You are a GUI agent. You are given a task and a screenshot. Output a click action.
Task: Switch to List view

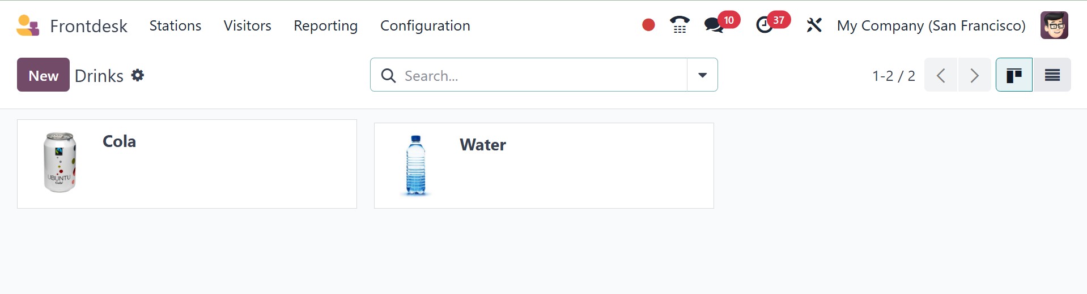[1052, 75]
